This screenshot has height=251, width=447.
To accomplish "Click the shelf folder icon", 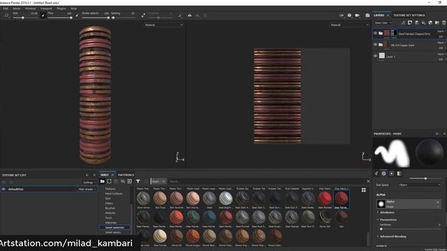I will pyautogui.click(x=103, y=181).
